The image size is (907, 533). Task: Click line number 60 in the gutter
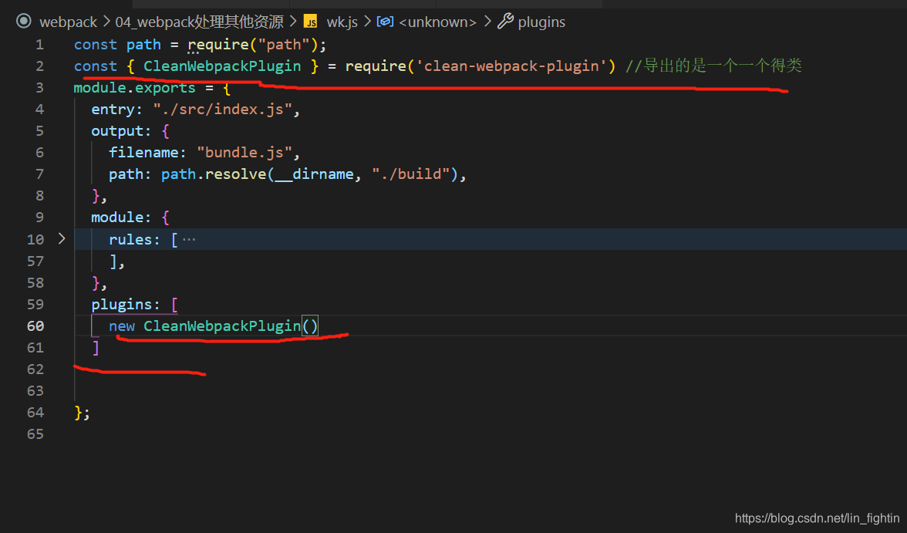pyautogui.click(x=35, y=326)
